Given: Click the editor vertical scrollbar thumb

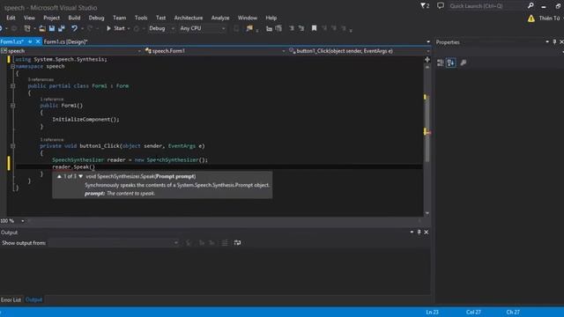Looking at the screenshot, I should tap(427, 129).
